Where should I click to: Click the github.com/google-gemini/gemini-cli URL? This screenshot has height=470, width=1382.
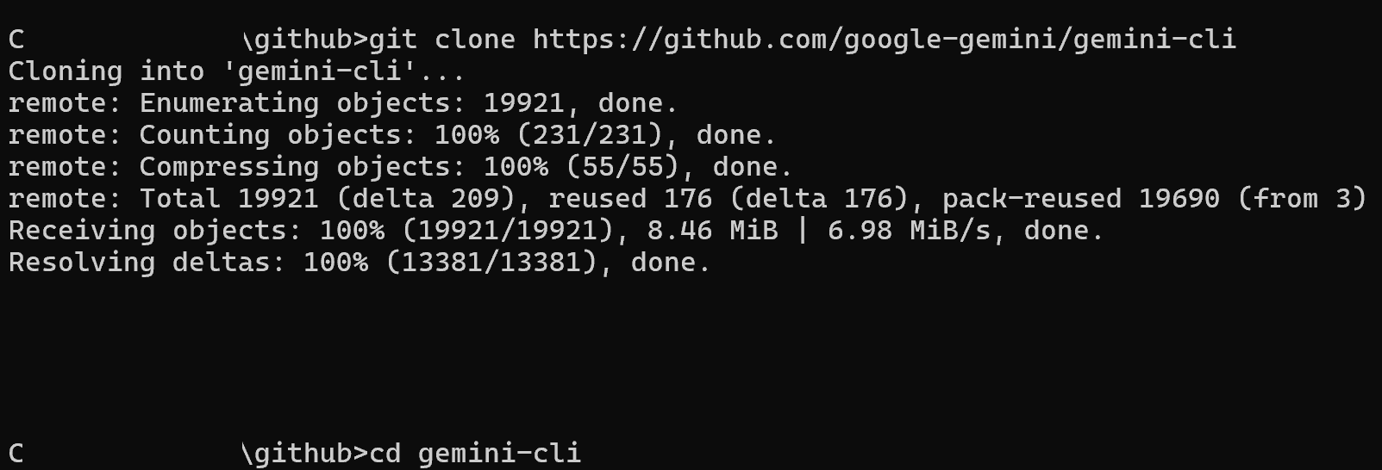884,40
